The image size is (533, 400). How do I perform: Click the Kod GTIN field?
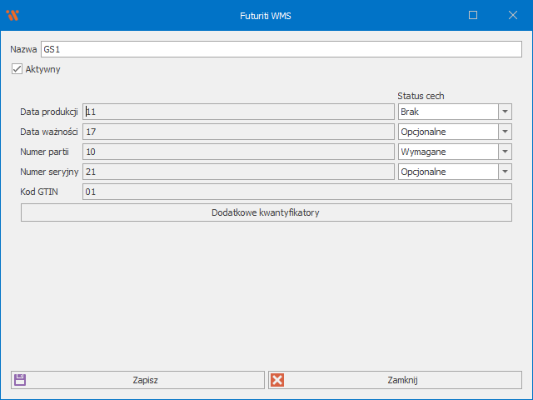[x=296, y=192]
